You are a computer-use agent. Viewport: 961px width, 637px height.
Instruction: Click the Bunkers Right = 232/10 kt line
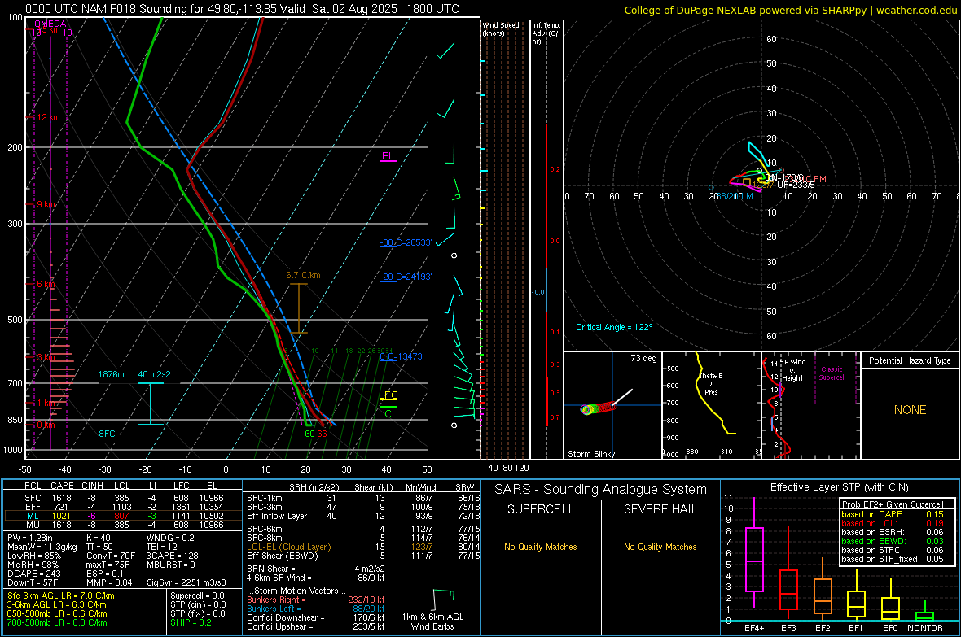click(x=316, y=600)
